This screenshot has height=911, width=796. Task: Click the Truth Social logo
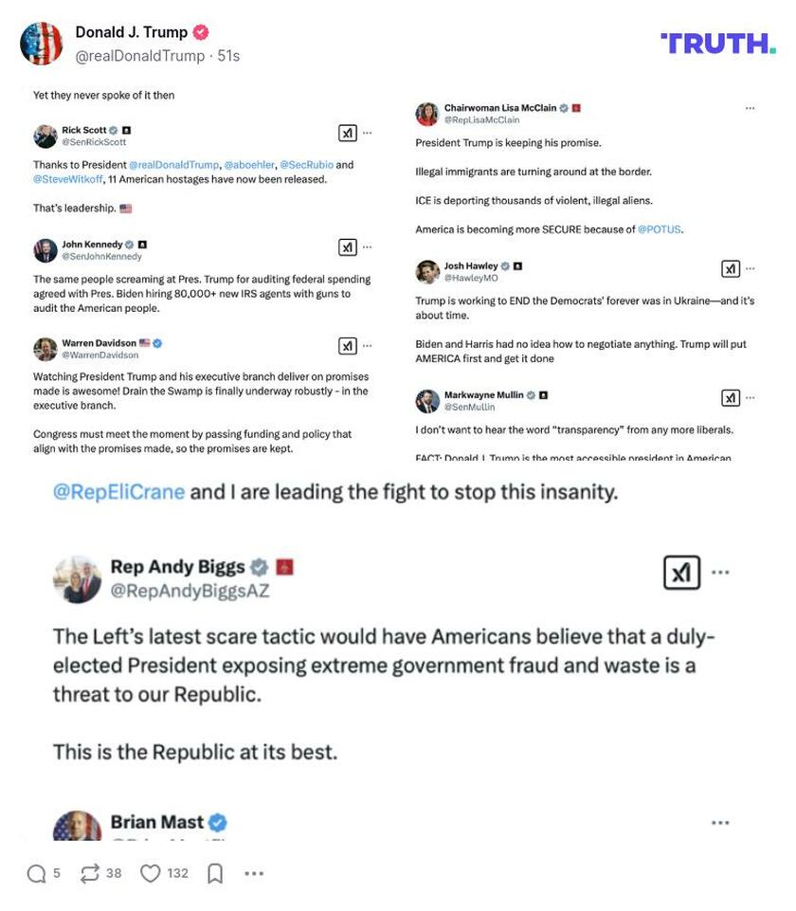(717, 43)
